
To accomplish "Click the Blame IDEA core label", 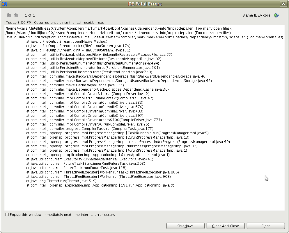I will pos(256,15).
